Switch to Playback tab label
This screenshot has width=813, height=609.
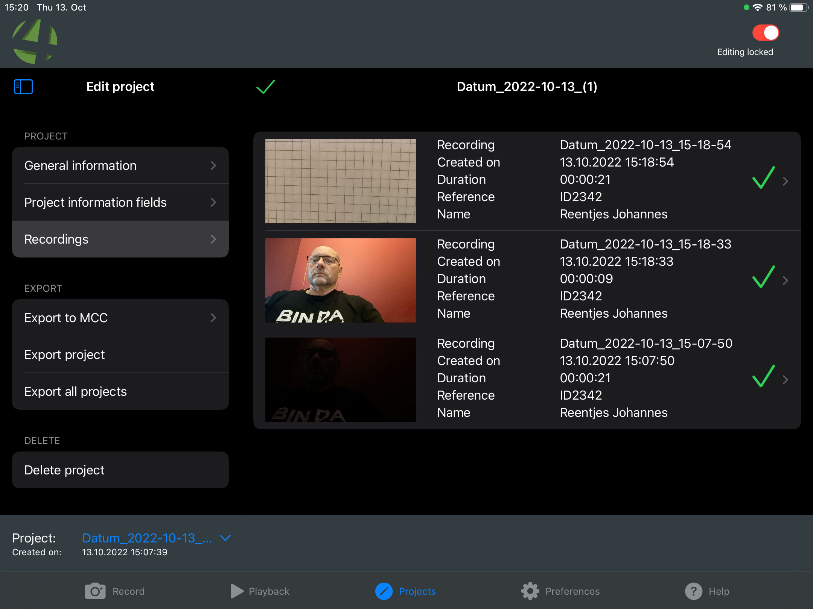pyautogui.click(x=269, y=591)
